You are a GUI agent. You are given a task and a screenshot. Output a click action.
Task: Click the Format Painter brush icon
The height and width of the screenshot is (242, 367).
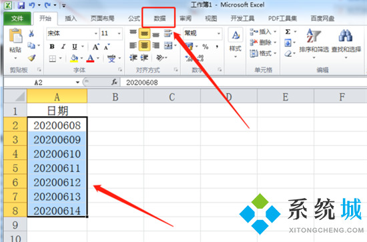click(31, 58)
